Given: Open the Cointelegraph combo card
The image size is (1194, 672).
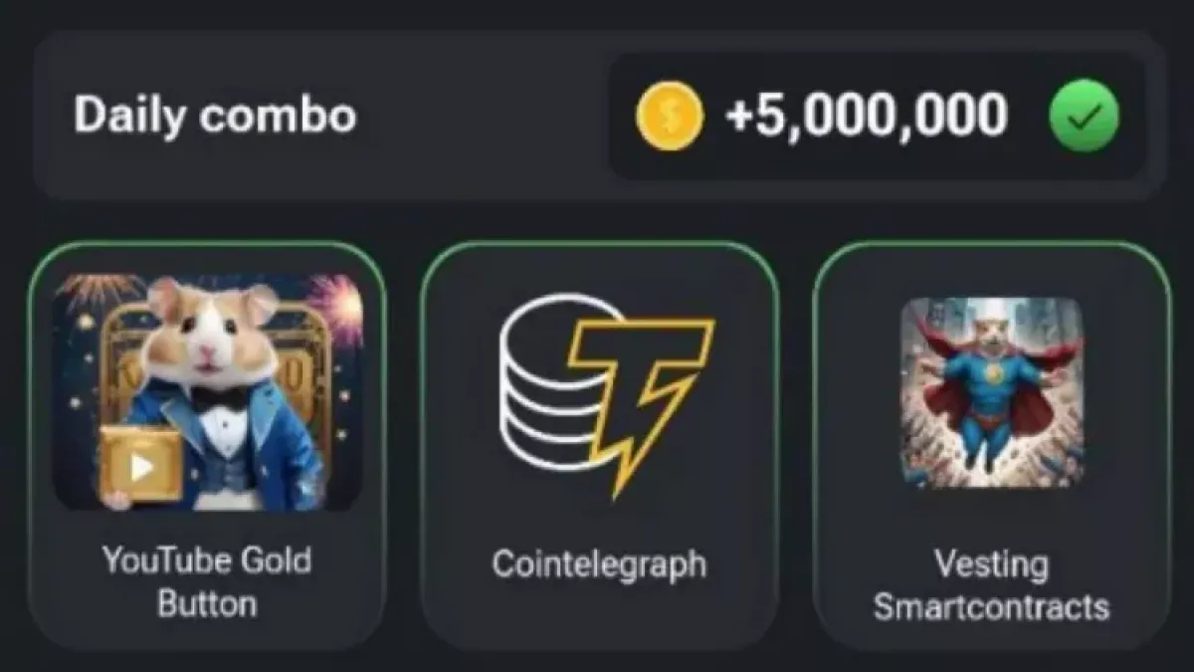Looking at the screenshot, I should click(599, 446).
